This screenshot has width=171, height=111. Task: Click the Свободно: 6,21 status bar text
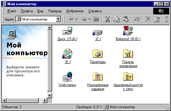click(x=89, y=107)
